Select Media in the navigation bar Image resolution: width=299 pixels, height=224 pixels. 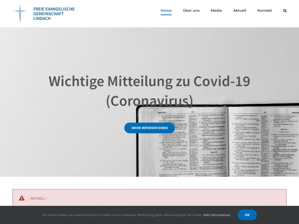coord(216,10)
